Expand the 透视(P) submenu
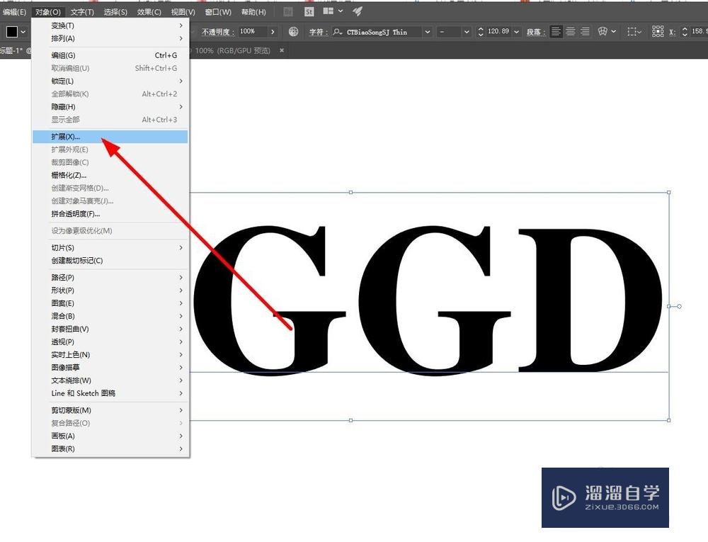This screenshot has height=542, width=708. [110, 342]
